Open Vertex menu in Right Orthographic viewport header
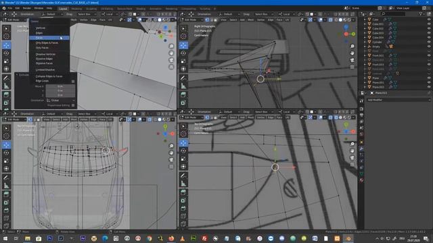This screenshot has width=433, height=243. click(260, 20)
